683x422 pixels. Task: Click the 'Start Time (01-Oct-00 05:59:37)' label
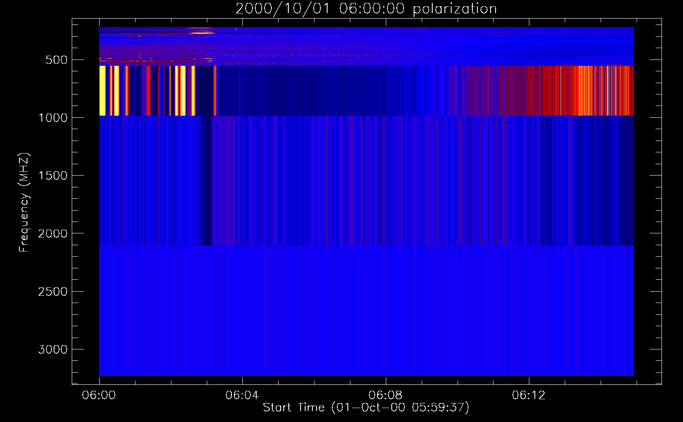tap(366, 408)
